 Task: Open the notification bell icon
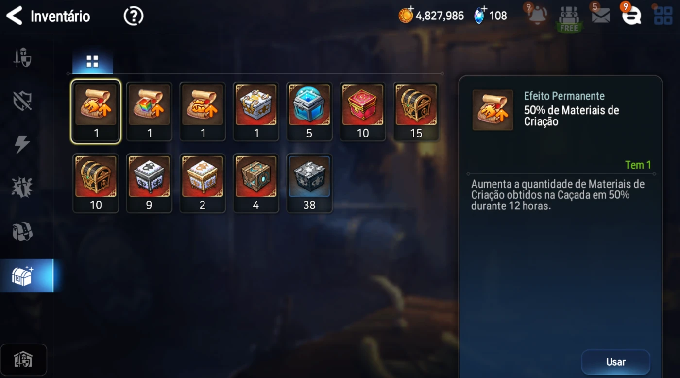(537, 15)
